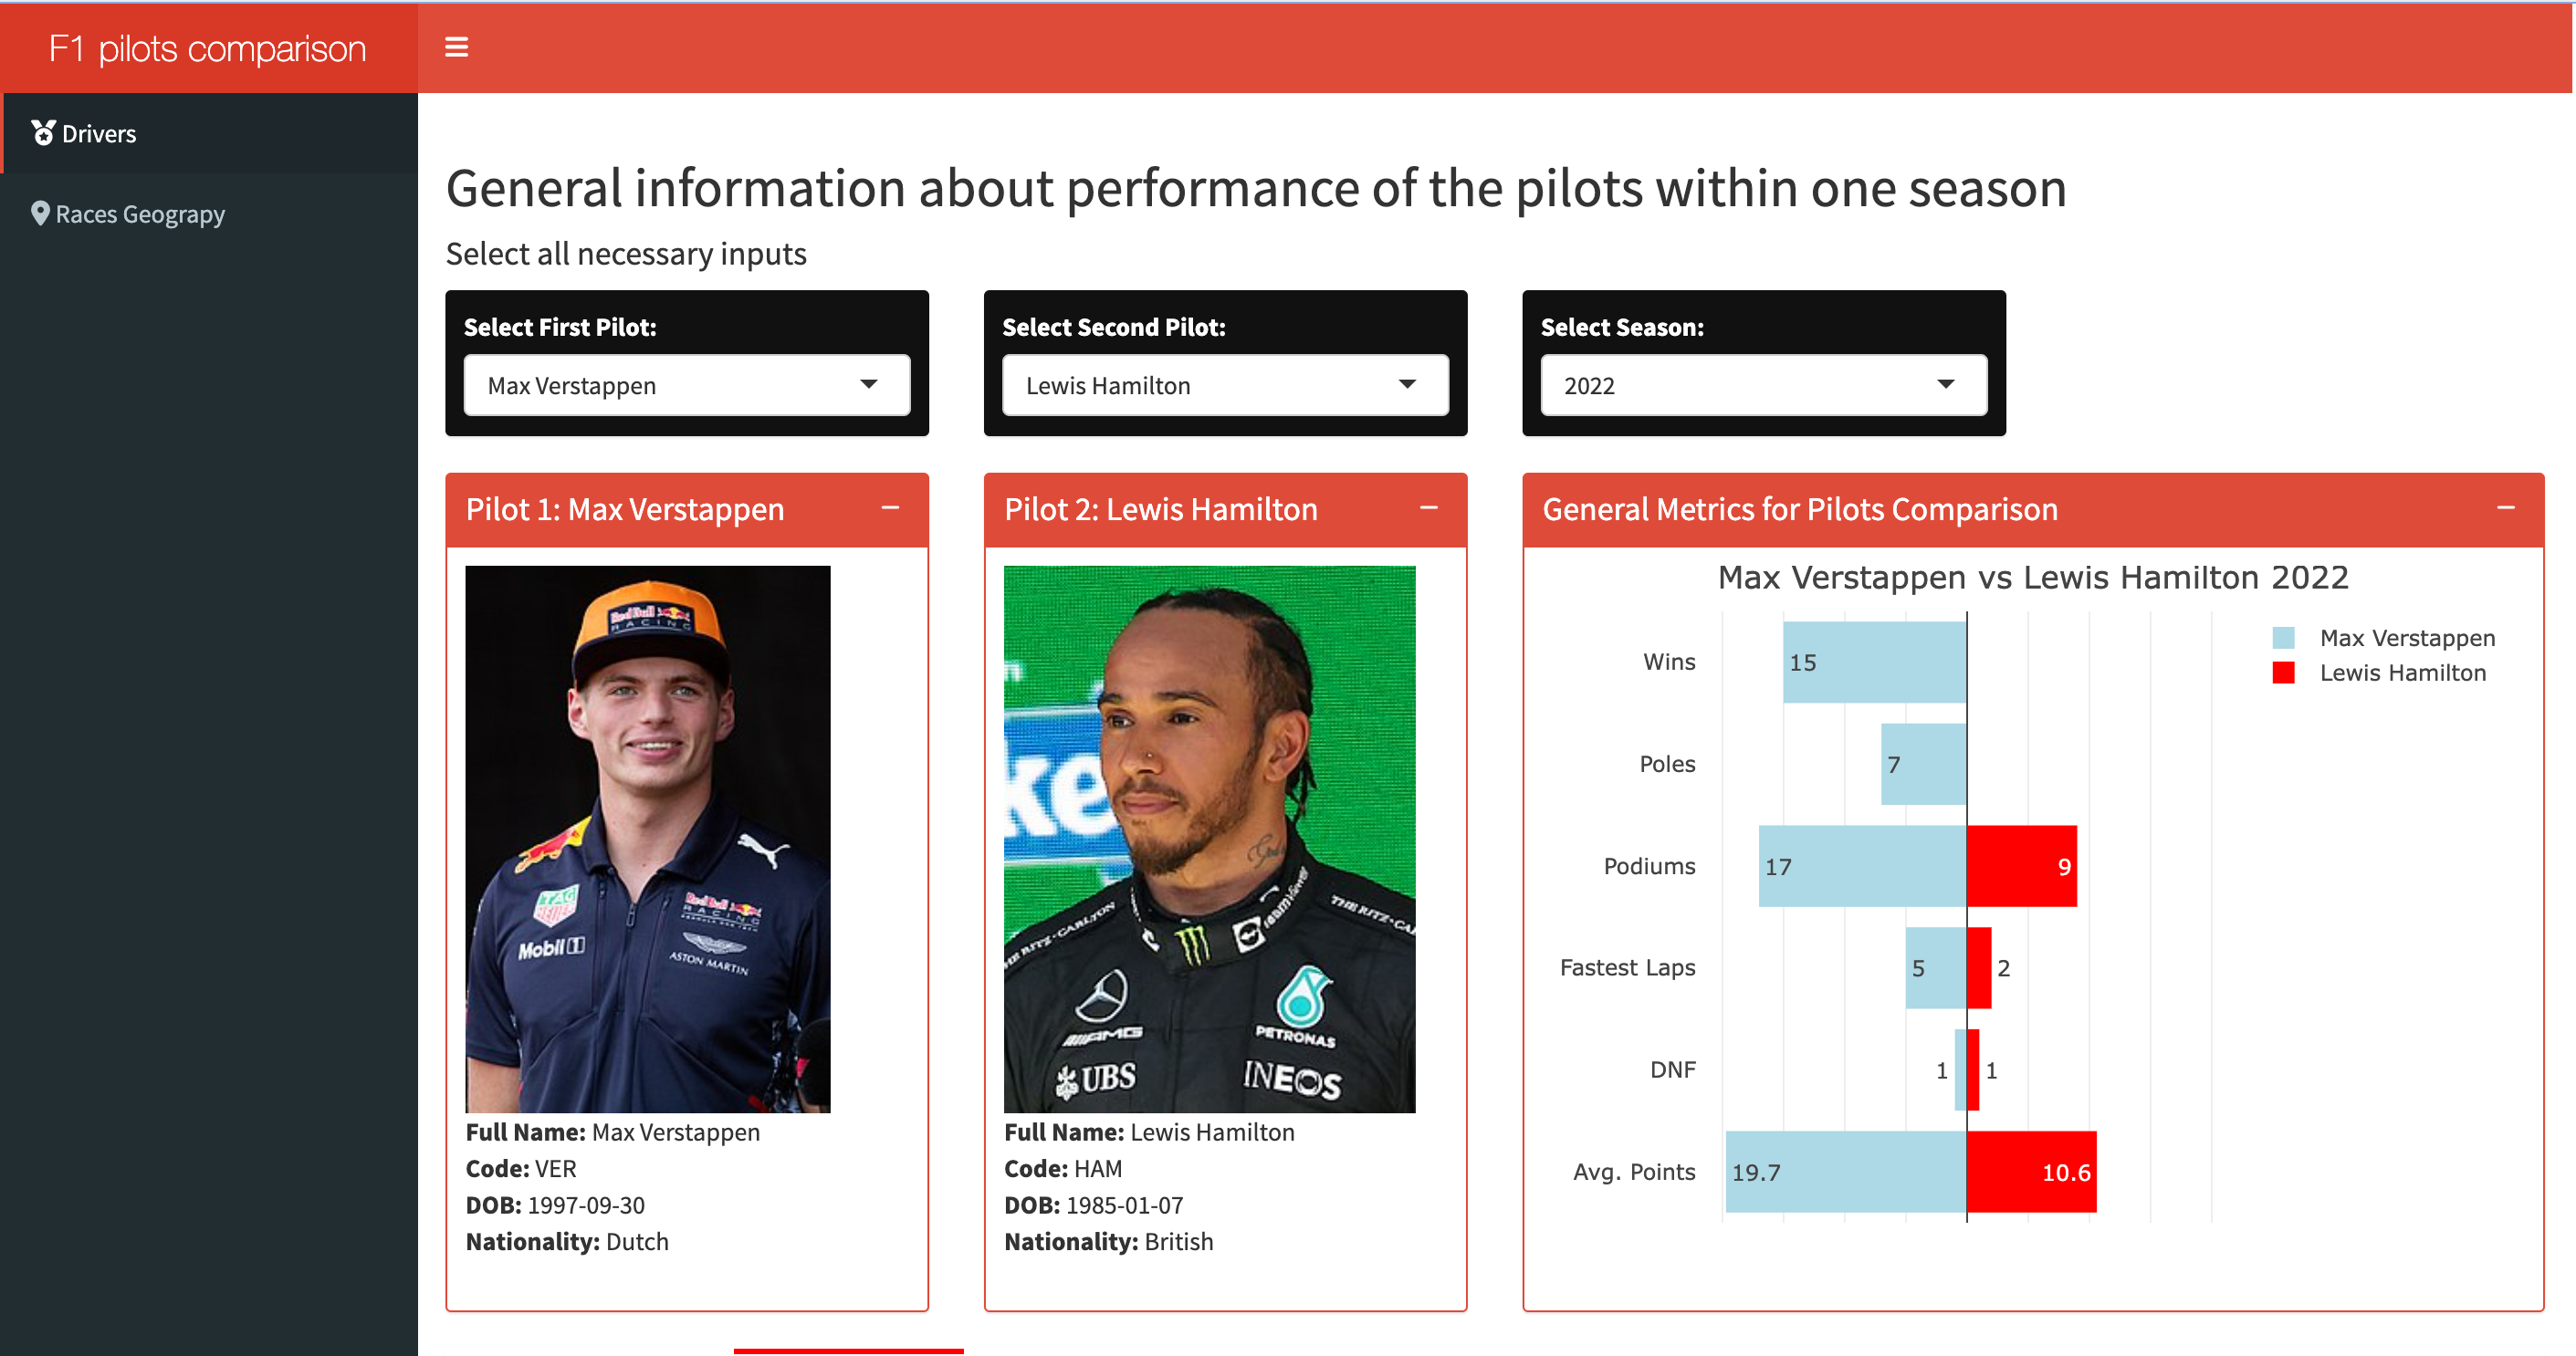Click the Lewis Hamilton photo

(x=1209, y=839)
